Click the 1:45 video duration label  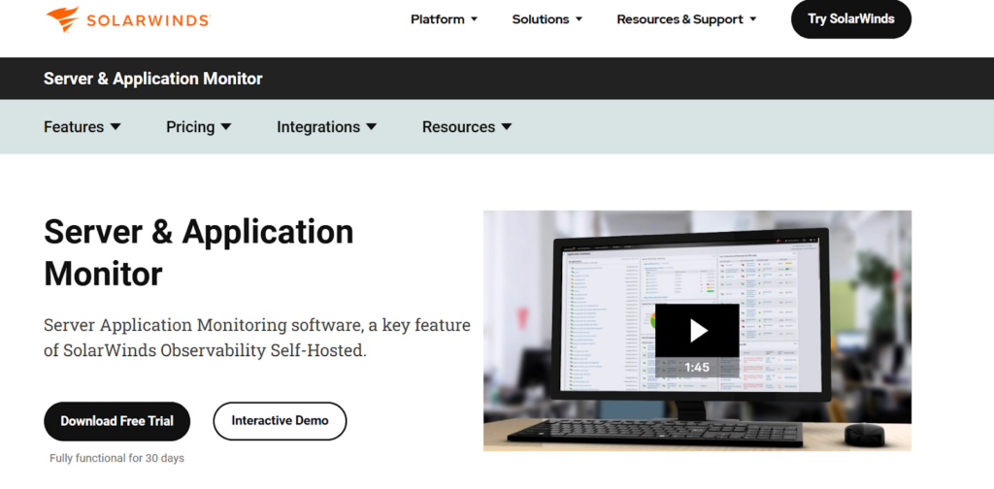[x=697, y=368]
